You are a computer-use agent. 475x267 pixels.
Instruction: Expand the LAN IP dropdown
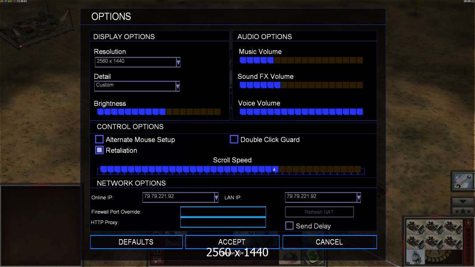359,197
